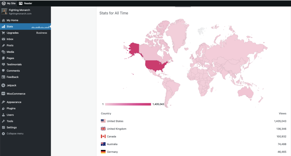Select the Posts pin icon
The height and width of the screenshot is (156, 291).
3,45
